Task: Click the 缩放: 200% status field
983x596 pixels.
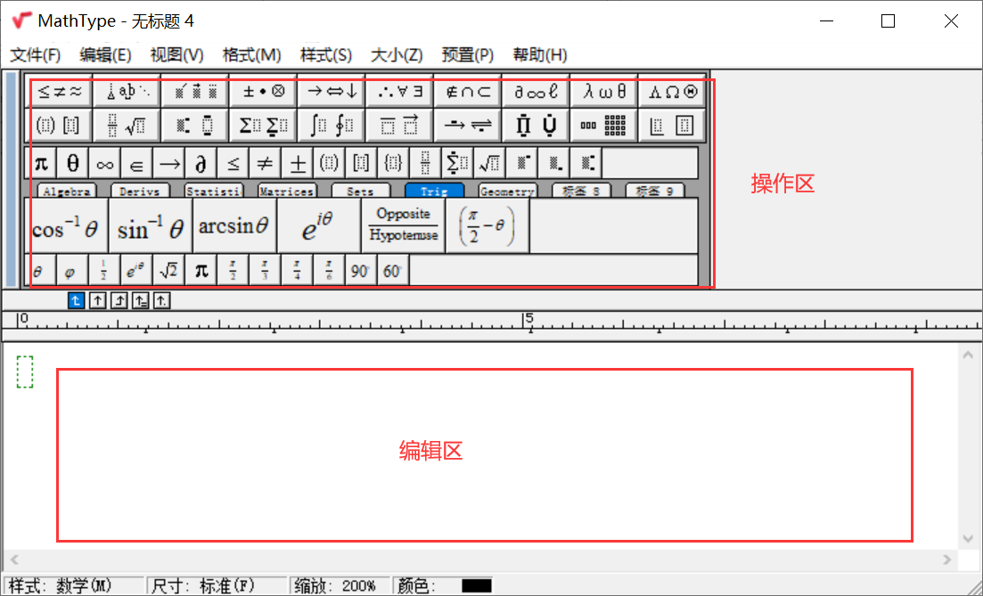Action: 339,586
